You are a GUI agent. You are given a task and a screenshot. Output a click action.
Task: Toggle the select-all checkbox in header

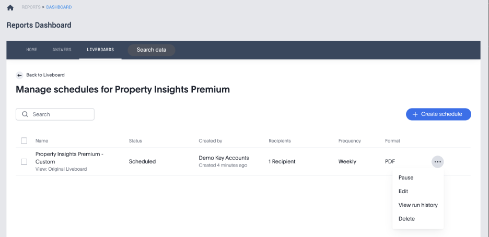[x=24, y=141]
